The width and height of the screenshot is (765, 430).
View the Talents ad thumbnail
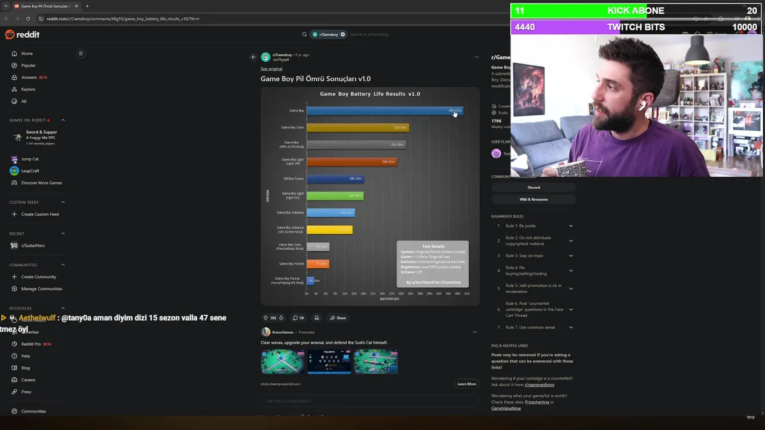[x=329, y=362]
